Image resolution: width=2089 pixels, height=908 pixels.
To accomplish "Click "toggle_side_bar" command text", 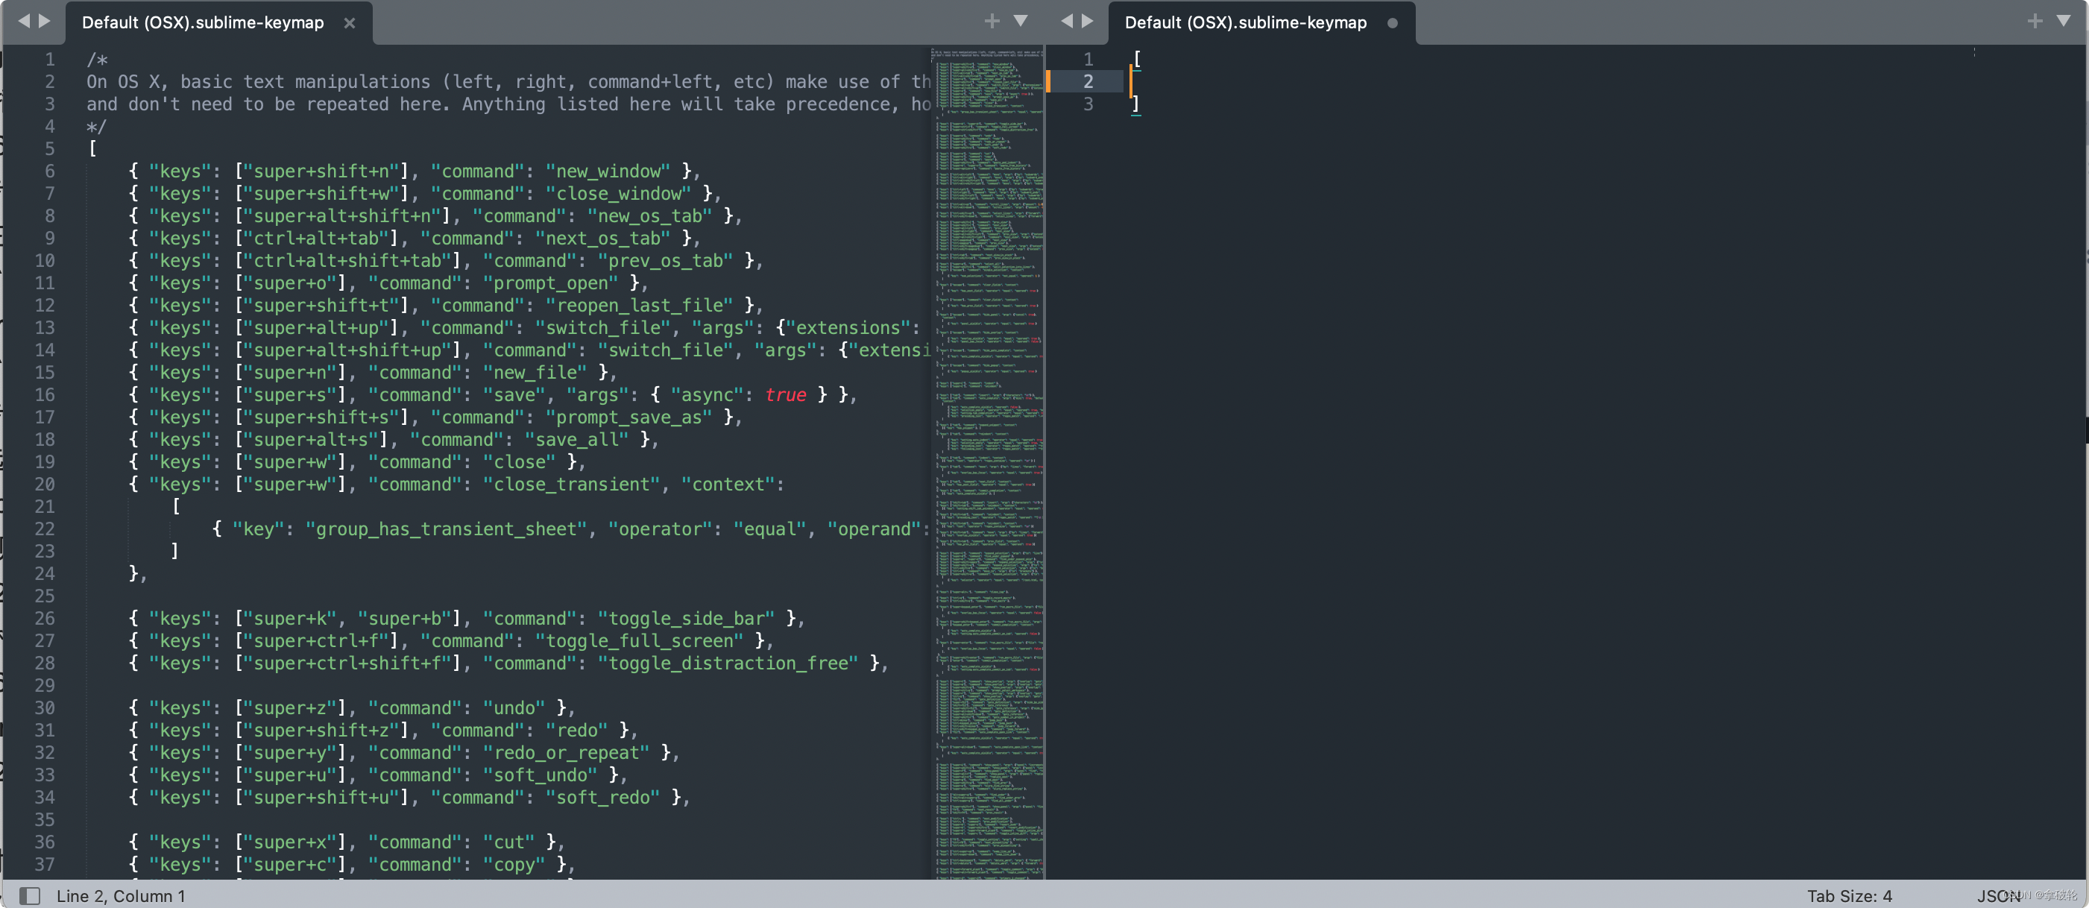I will click(686, 619).
